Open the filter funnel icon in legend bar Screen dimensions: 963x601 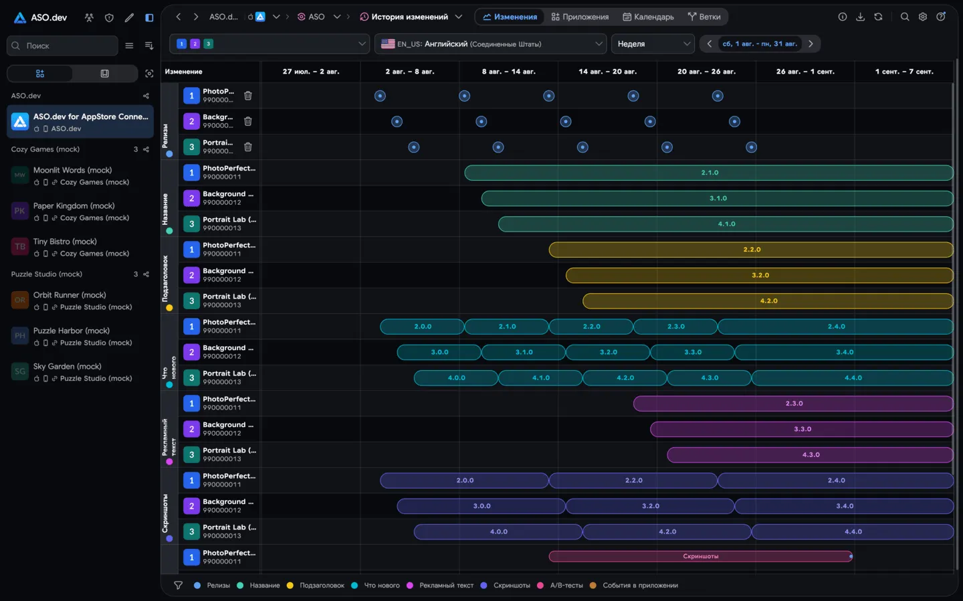178,585
